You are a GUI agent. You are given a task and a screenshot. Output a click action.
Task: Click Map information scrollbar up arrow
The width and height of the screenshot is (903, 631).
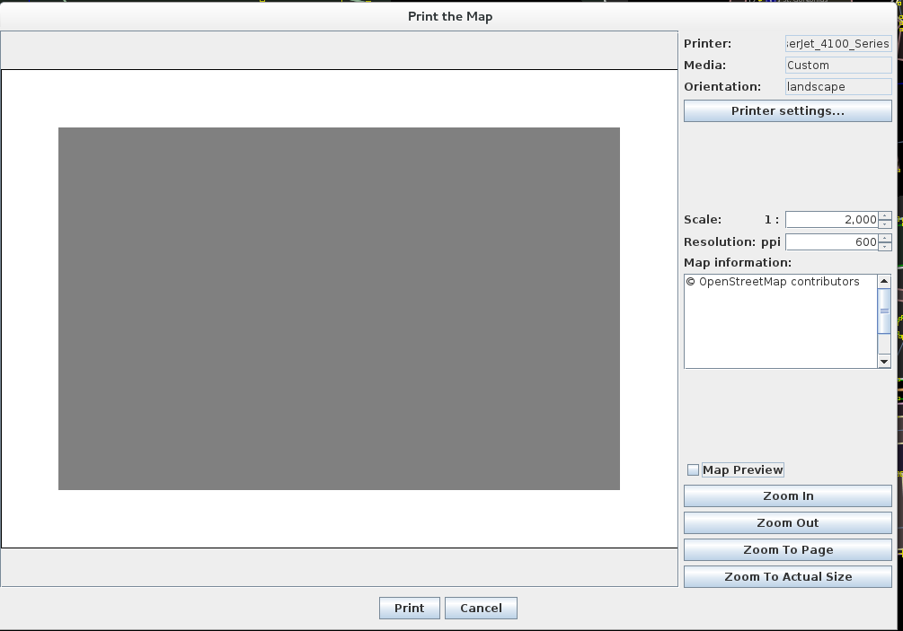coord(884,281)
